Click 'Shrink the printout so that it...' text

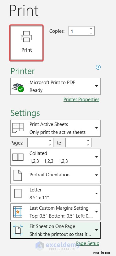[x=60, y=234]
